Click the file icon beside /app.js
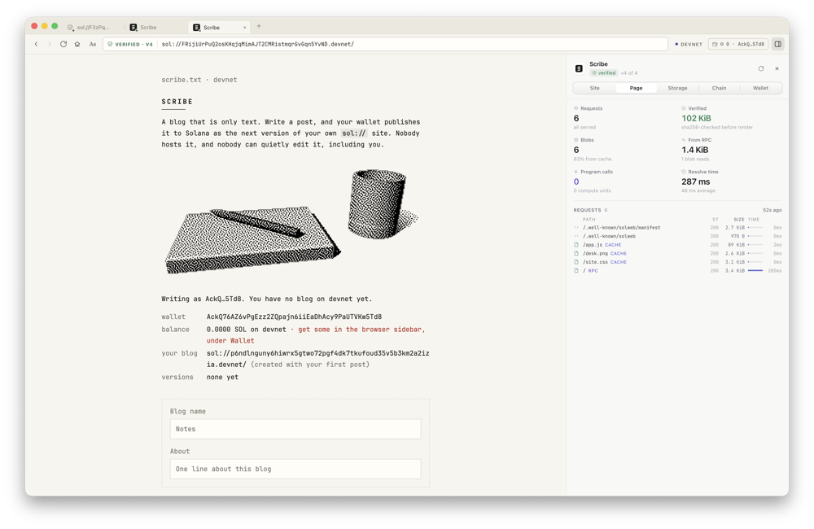 pos(576,244)
